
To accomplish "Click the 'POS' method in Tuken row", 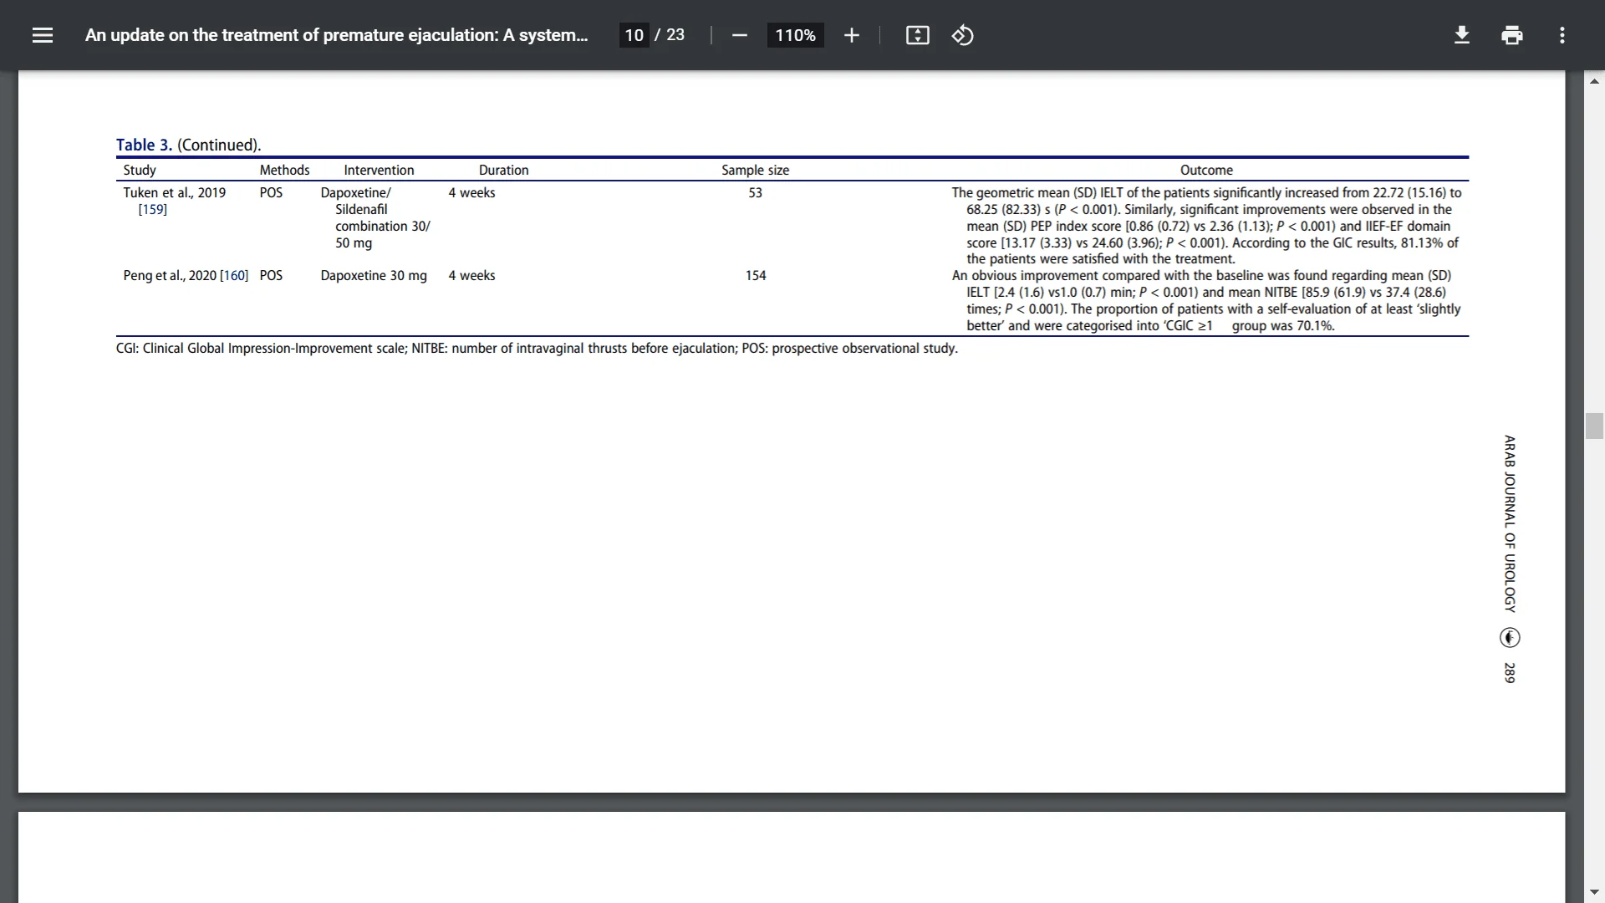I will 271,192.
